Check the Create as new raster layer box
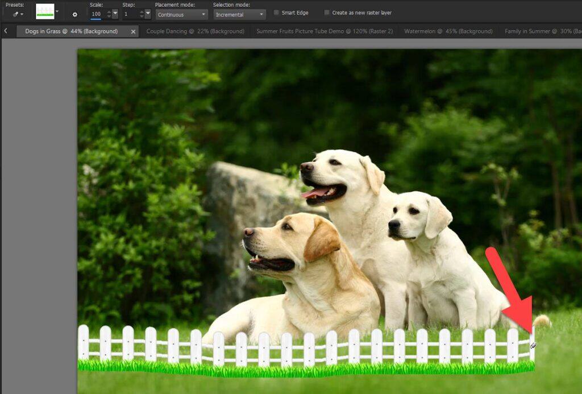 [x=326, y=12]
